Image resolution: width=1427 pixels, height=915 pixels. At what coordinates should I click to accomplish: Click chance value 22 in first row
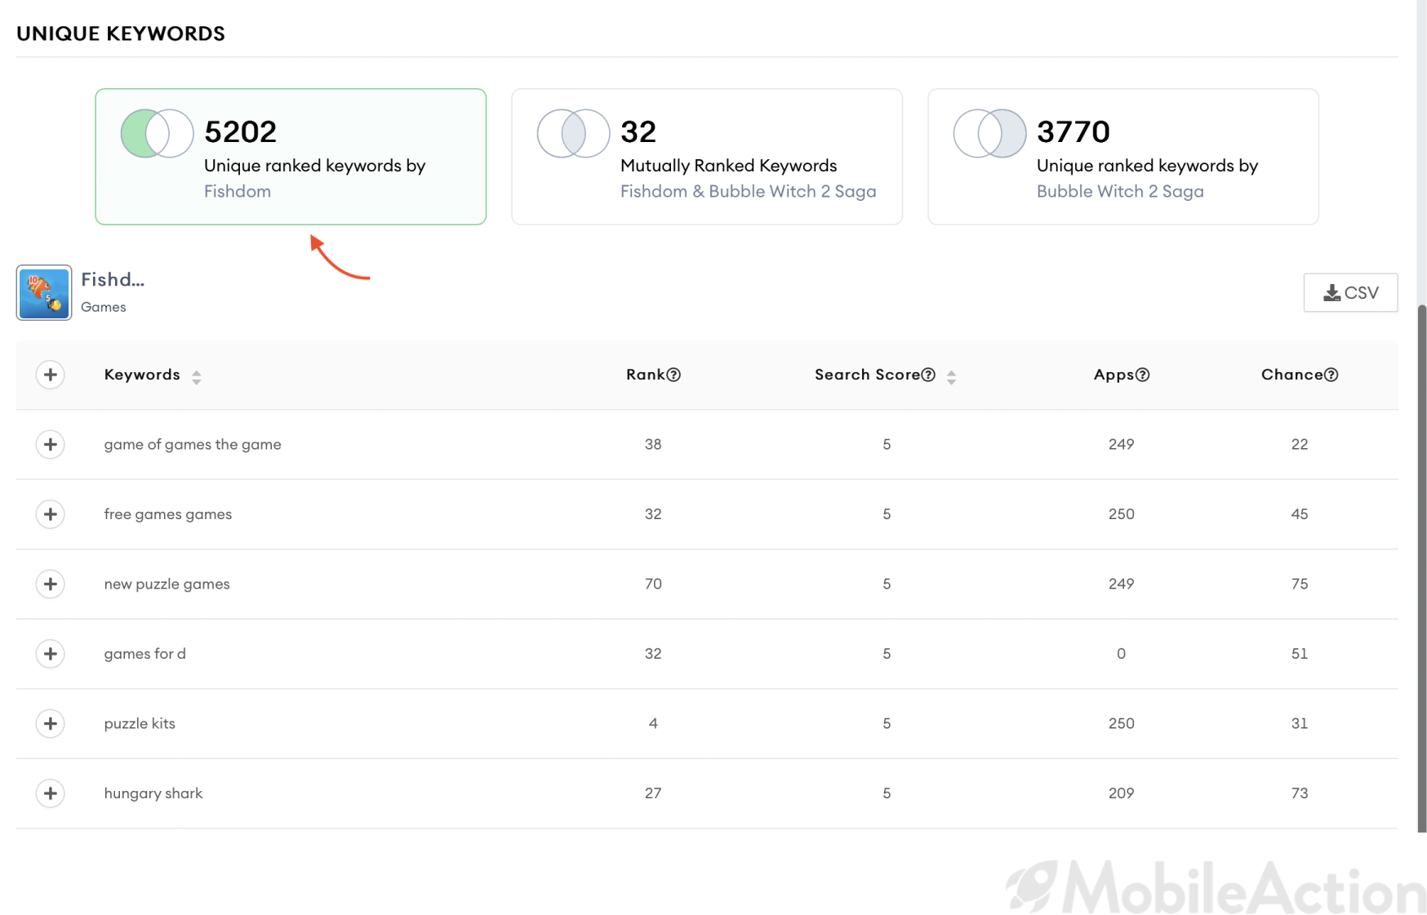coord(1300,444)
